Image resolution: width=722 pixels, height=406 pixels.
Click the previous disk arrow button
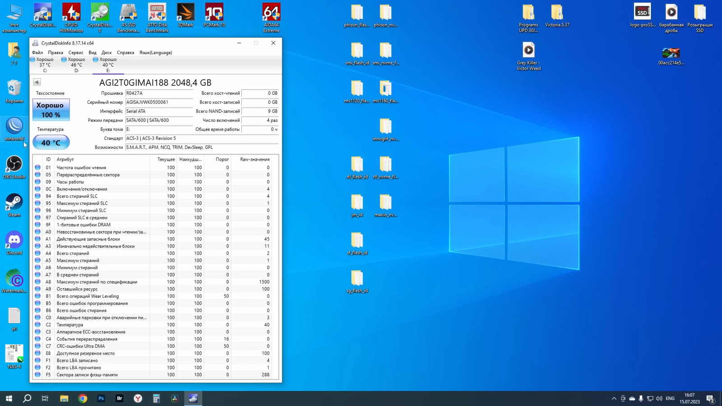(37, 82)
